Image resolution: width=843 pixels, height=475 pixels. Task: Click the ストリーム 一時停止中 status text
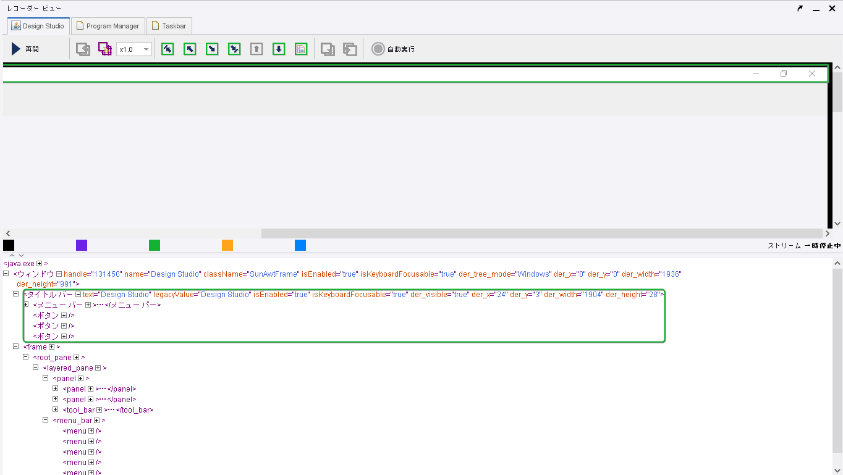(x=803, y=246)
